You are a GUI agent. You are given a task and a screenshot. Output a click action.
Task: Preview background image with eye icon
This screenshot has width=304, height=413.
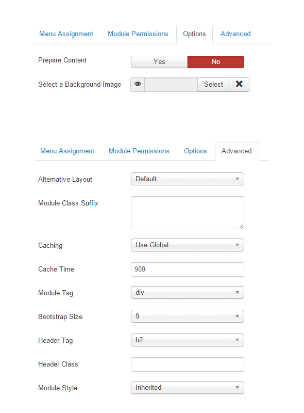(x=138, y=84)
